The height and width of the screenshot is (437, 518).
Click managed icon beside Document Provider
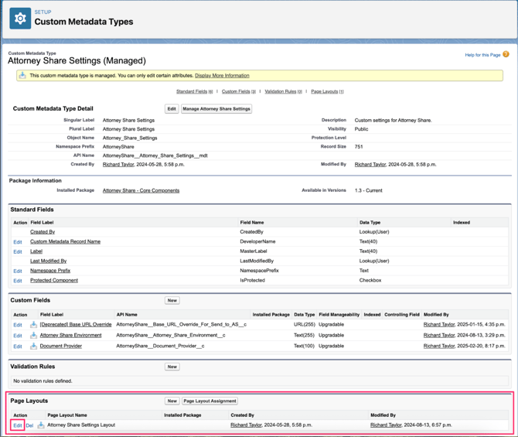[x=33, y=347]
